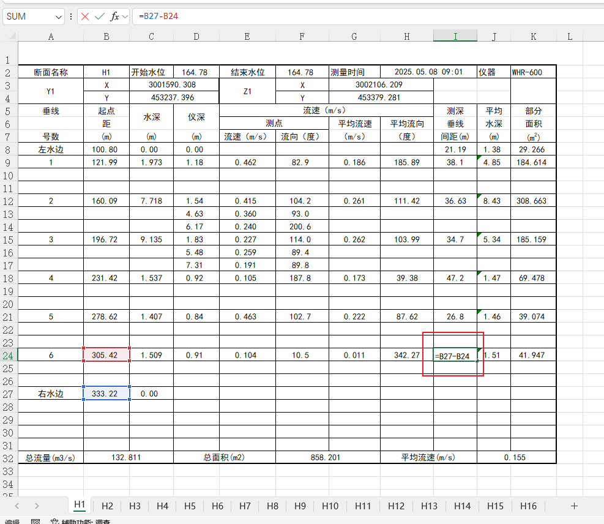Open the Insert Function fx dialog
This screenshot has width=604, height=524.
tap(114, 17)
